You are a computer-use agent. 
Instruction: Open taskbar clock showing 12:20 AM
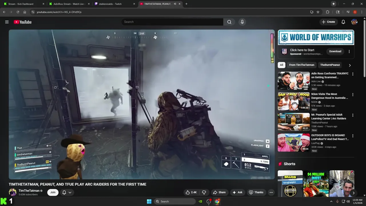[x=357, y=201]
